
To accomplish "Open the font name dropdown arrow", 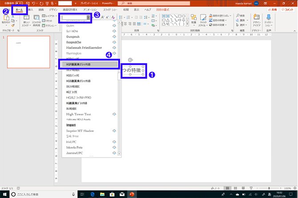I will [89, 18].
